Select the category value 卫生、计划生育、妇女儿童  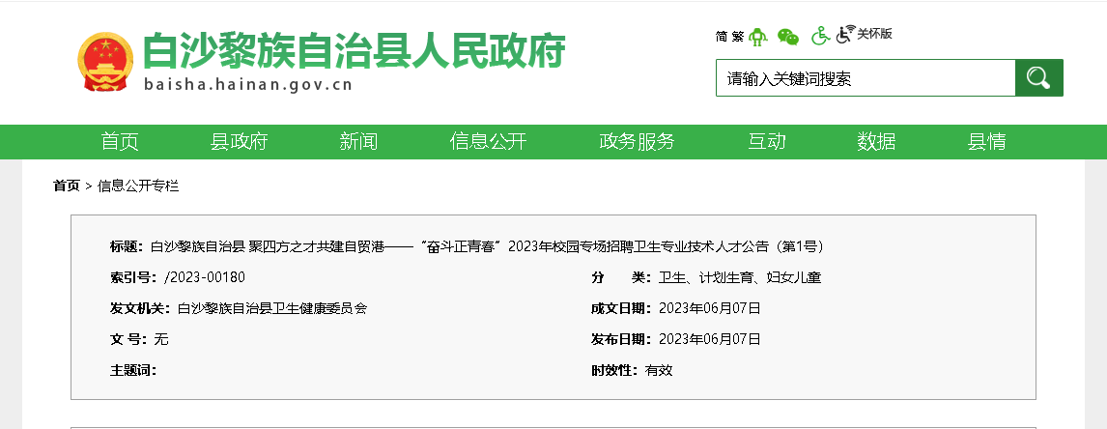740,277
